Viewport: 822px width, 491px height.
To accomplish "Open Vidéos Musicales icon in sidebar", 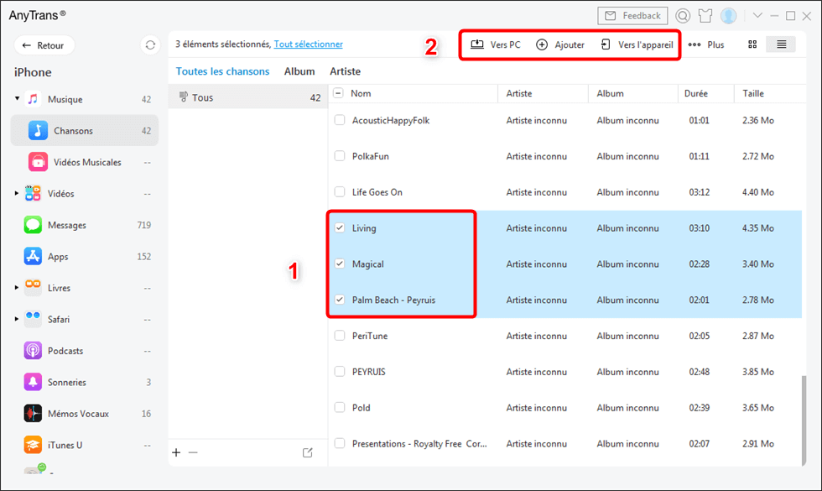I will coord(38,162).
